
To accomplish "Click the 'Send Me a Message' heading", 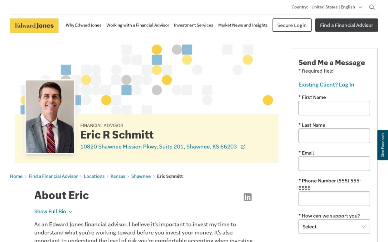I will [331, 63].
